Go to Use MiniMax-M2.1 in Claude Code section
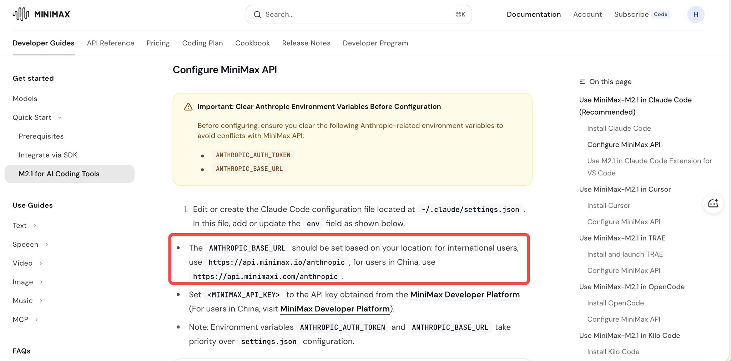 click(635, 106)
